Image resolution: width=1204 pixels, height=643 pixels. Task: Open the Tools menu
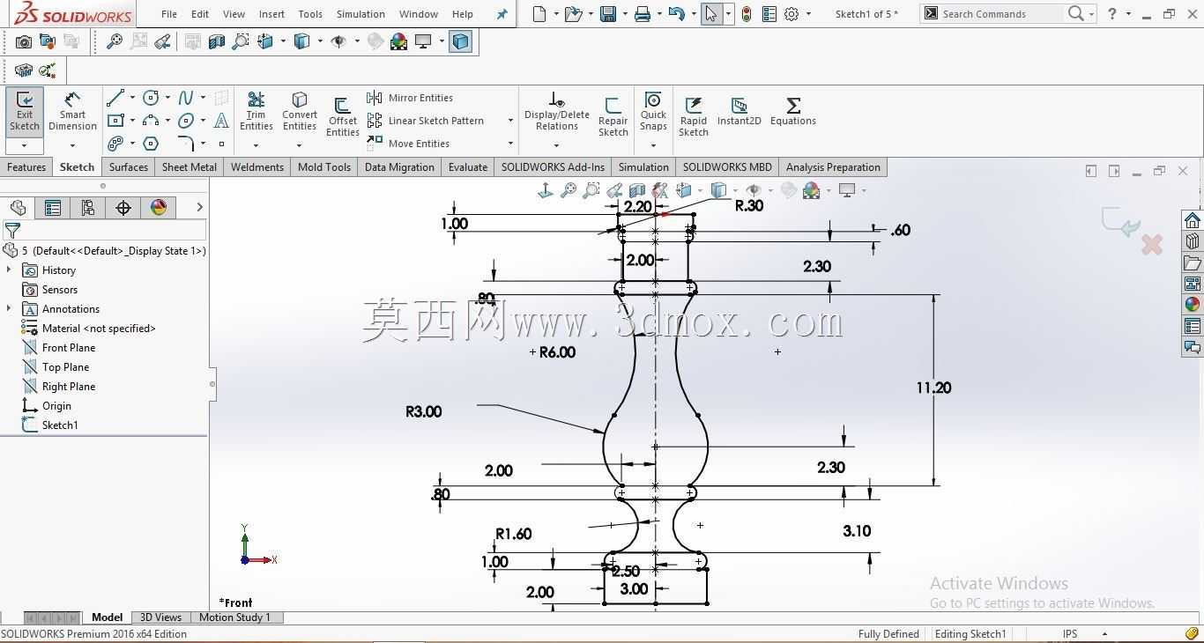(310, 14)
